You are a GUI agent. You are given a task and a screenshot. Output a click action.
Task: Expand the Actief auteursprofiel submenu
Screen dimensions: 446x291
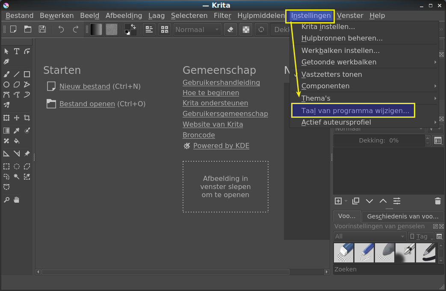click(364, 122)
